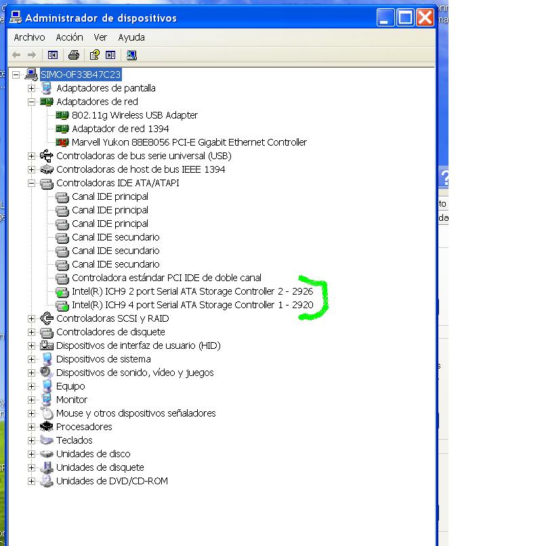
Task: Collapse the Controladoras IDE ATA/ATAPI branch
Action: click(x=31, y=183)
